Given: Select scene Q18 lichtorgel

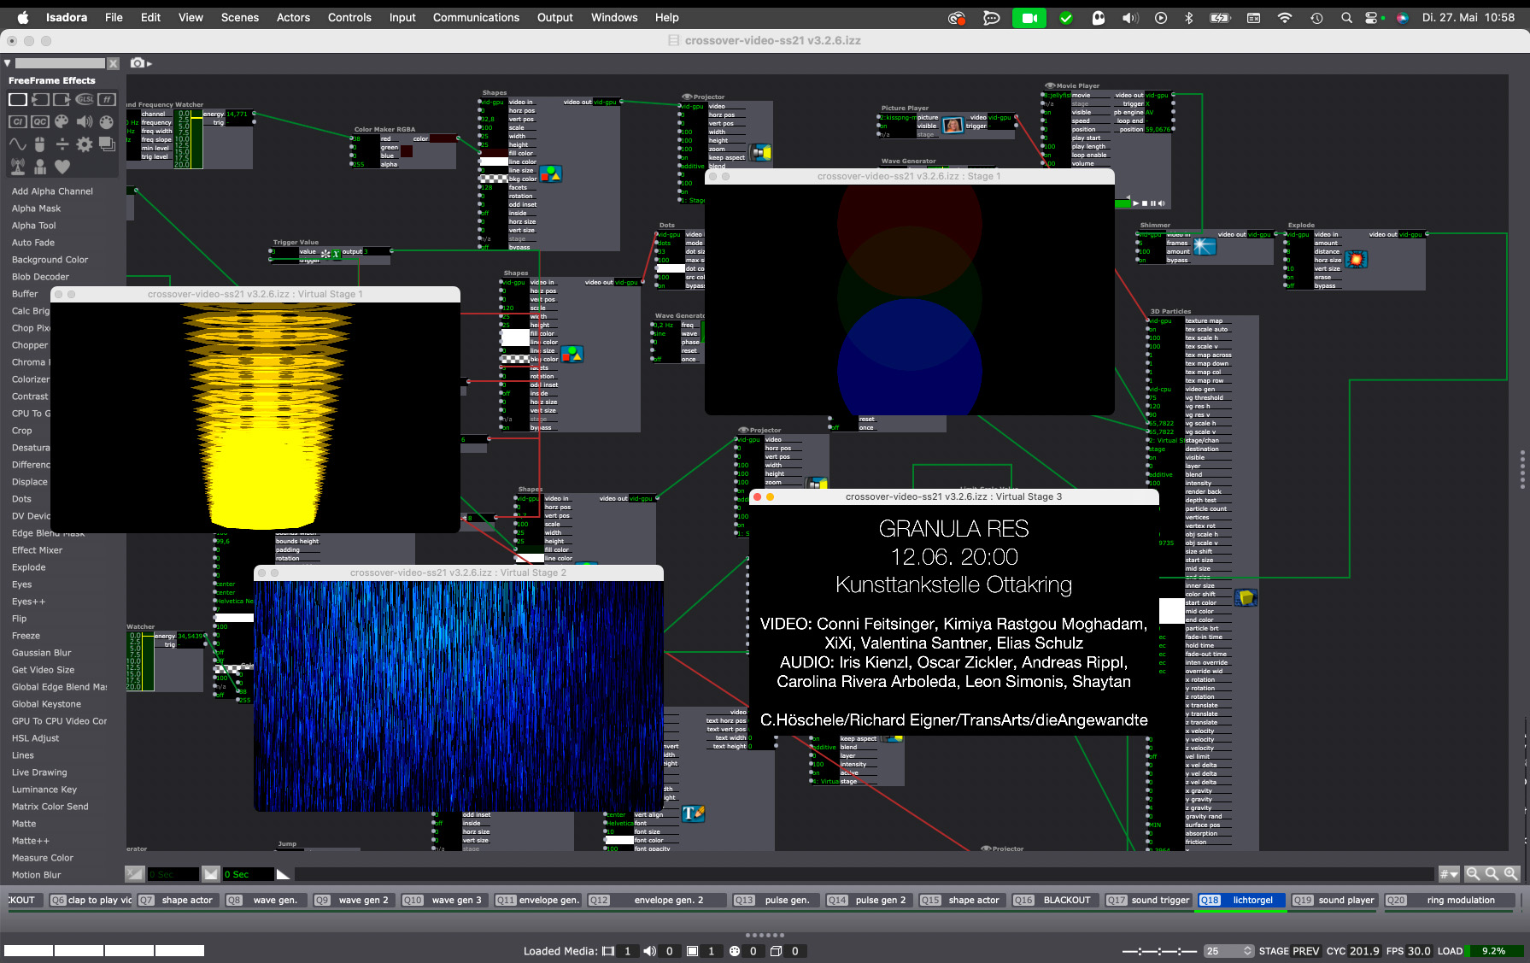Looking at the screenshot, I should coord(1241,901).
